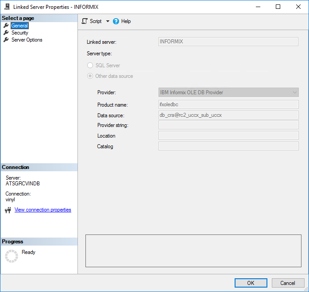Maximize the Linked Server Properties window

point(278,7)
